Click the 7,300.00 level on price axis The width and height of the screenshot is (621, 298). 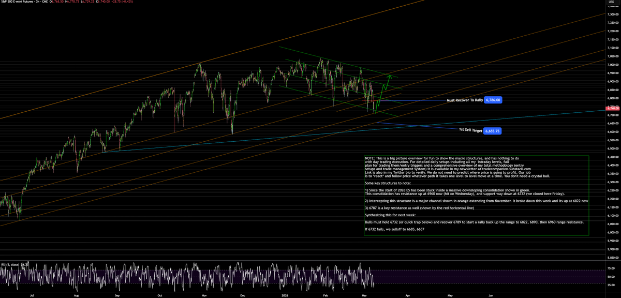(x=612, y=14)
